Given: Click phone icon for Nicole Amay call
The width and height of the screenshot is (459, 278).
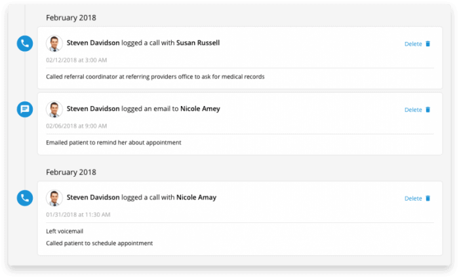Looking at the screenshot, I should [x=25, y=198].
